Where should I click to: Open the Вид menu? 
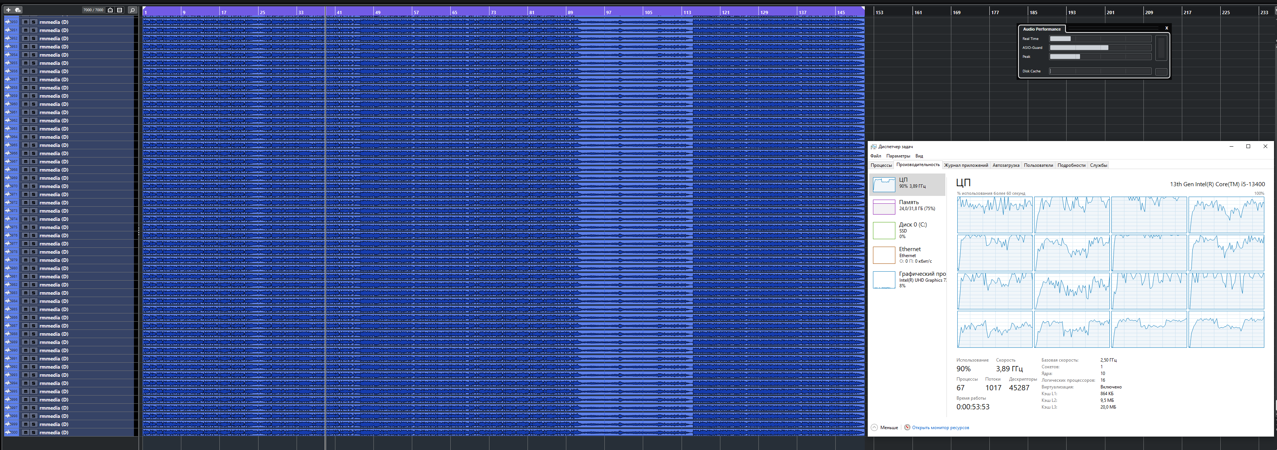pos(919,156)
